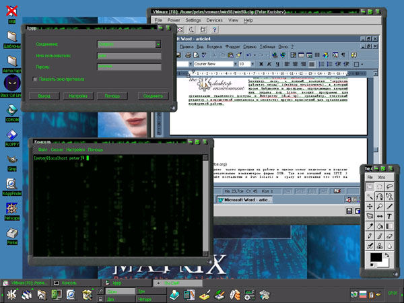Select the Bezier path selection tool
Viewport: 404px width, 303px height.
tap(380, 197)
